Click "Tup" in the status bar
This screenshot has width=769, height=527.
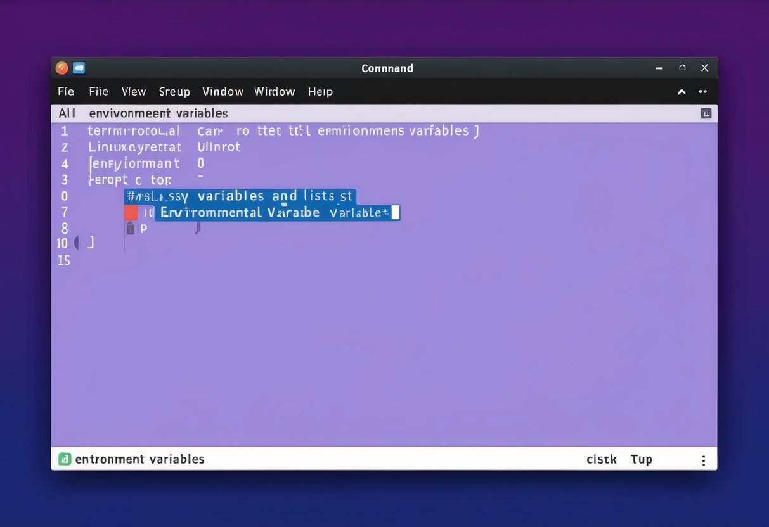point(641,459)
